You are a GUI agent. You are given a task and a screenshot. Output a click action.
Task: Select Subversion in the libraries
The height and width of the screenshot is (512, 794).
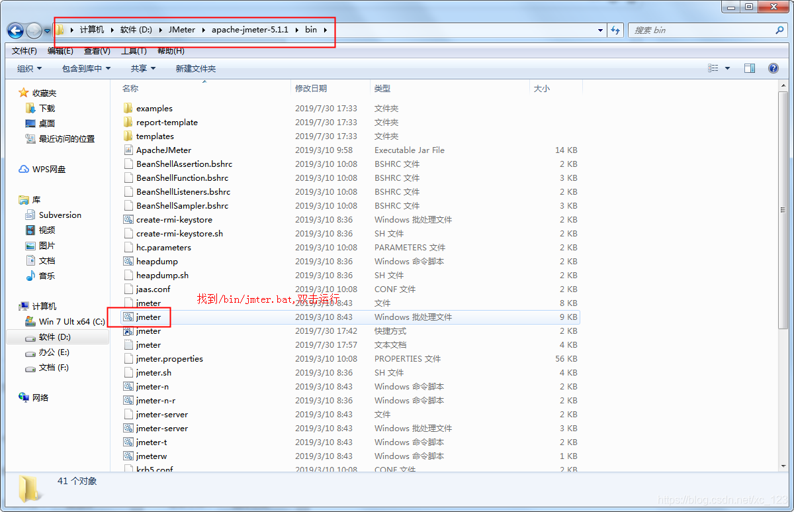click(x=60, y=215)
